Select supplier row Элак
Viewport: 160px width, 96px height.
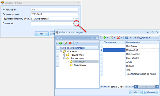131,70
